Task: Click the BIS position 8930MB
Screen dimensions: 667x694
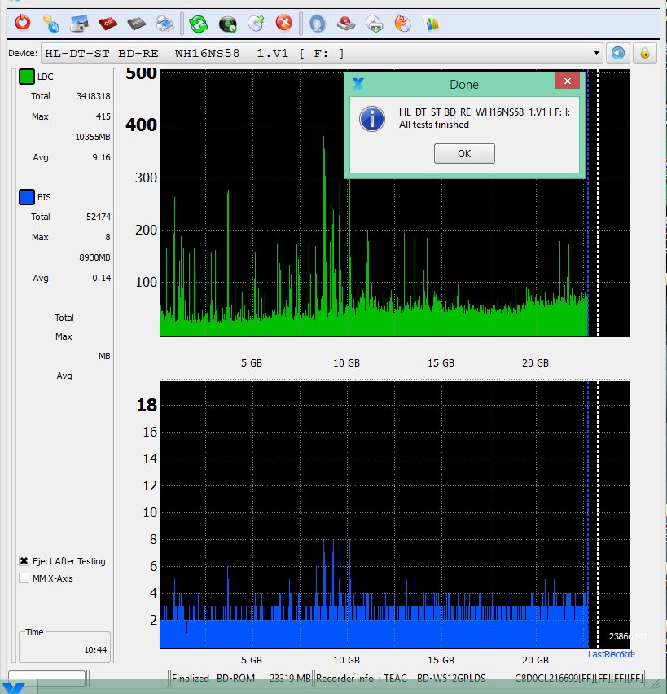Action: [94, 257]
